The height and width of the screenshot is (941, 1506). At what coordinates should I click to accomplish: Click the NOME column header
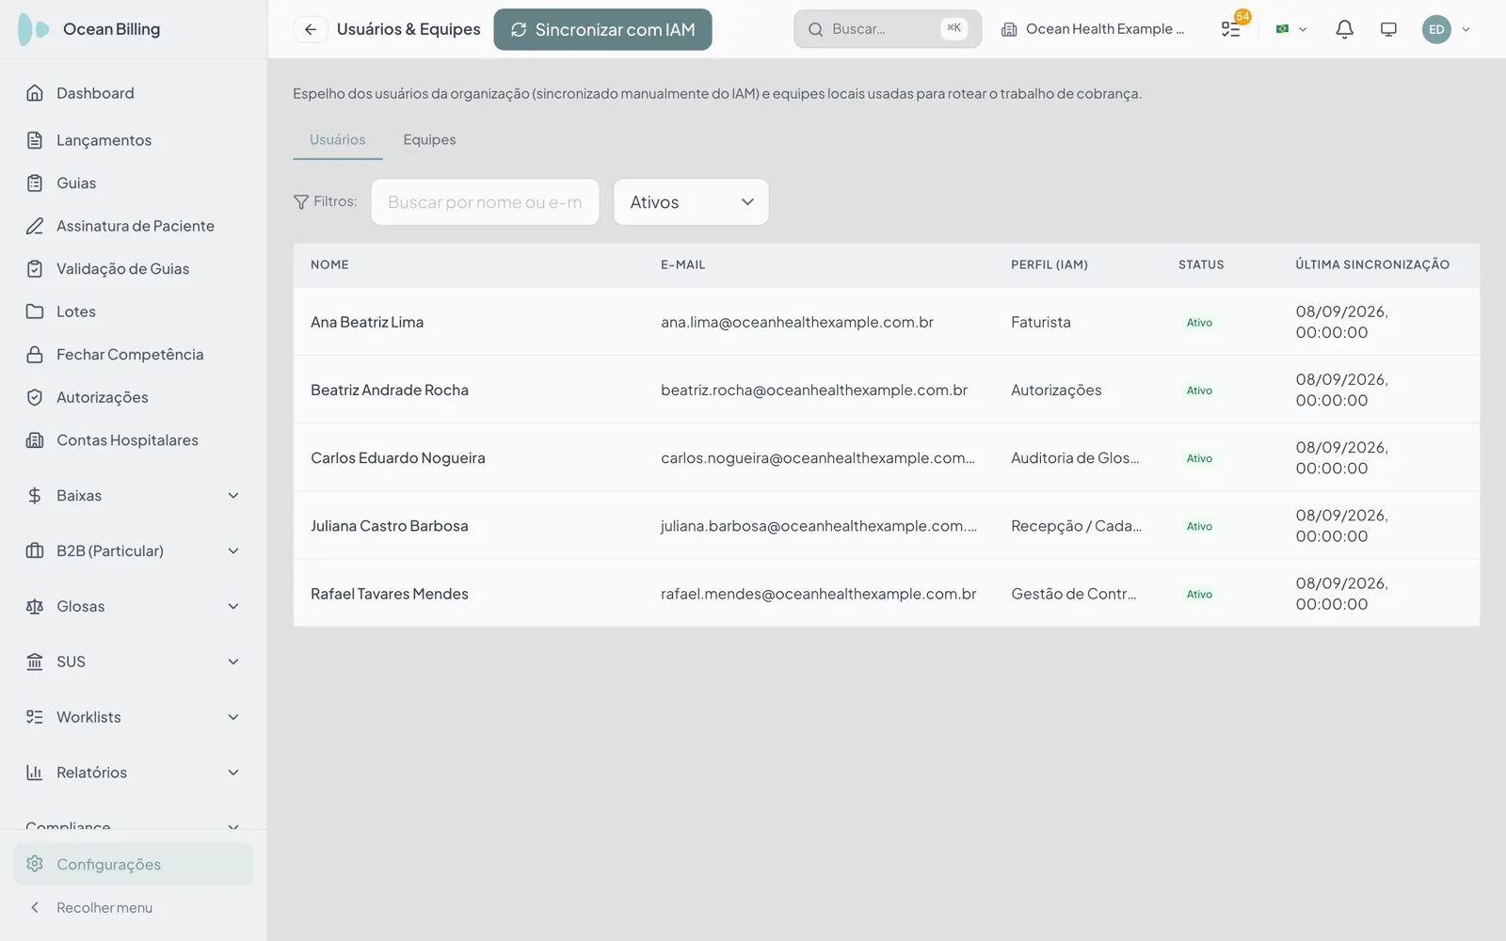329,265
